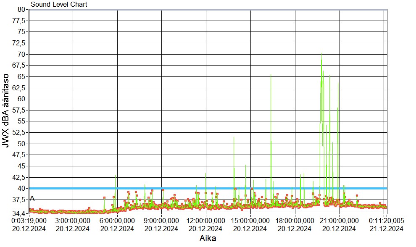
Task: Click the 0:11:20,005 end time label
Action: click(386, 220)
